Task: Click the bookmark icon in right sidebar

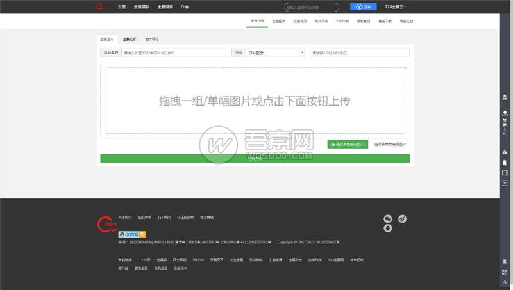Action: point(505,163)
